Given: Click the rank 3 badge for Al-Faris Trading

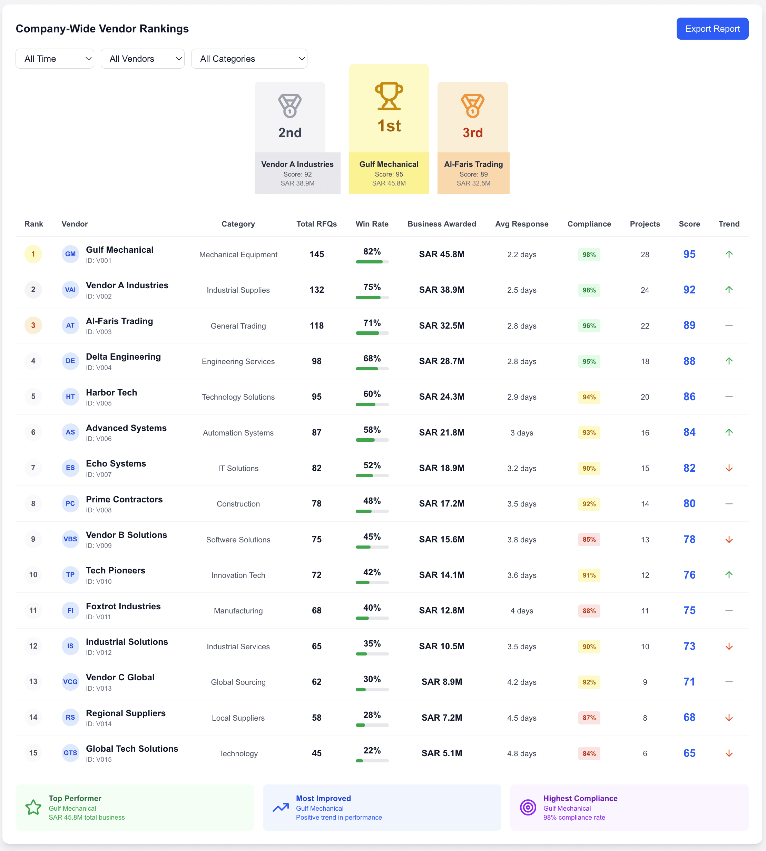Looking at the screenshot, I should [33, 325].
